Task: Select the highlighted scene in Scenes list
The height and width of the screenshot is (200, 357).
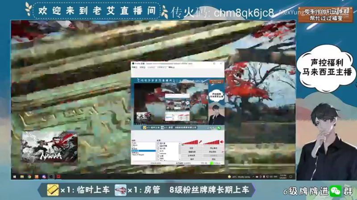Action: click(143, 151)
